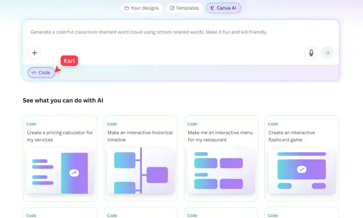Select the Canva AI tab
This screenshot has width=363, height=218.
(x=223, y=8)
